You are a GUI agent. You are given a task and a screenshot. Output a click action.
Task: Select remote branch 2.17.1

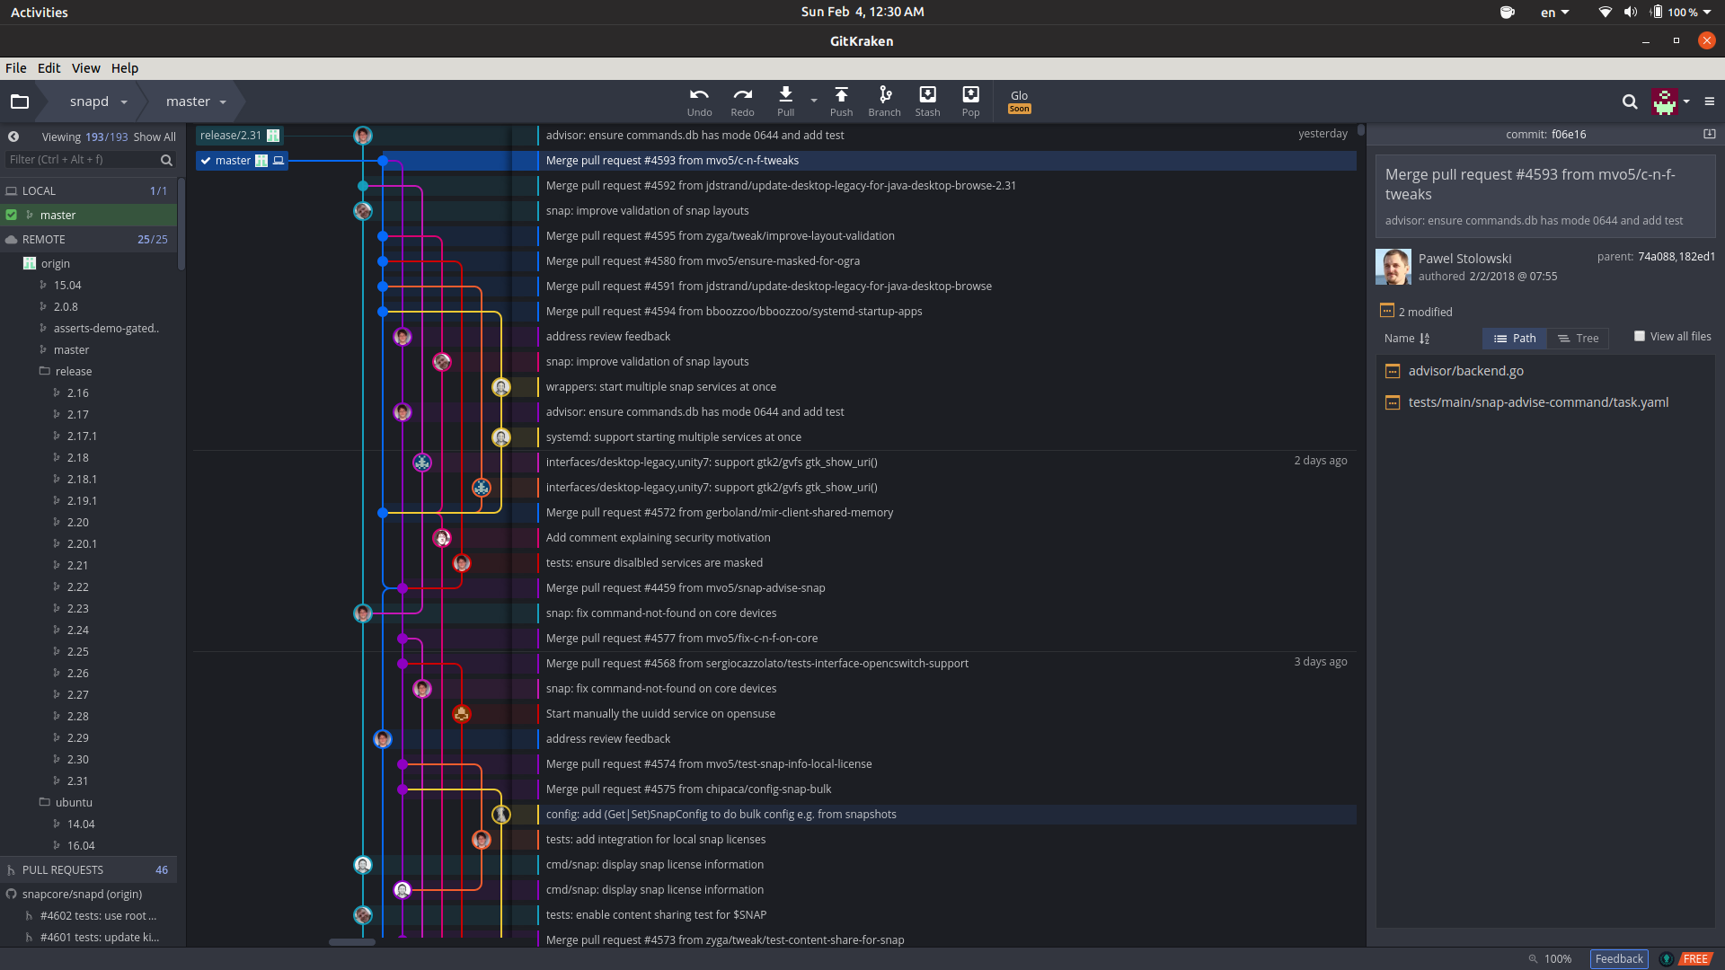point(82,436)
